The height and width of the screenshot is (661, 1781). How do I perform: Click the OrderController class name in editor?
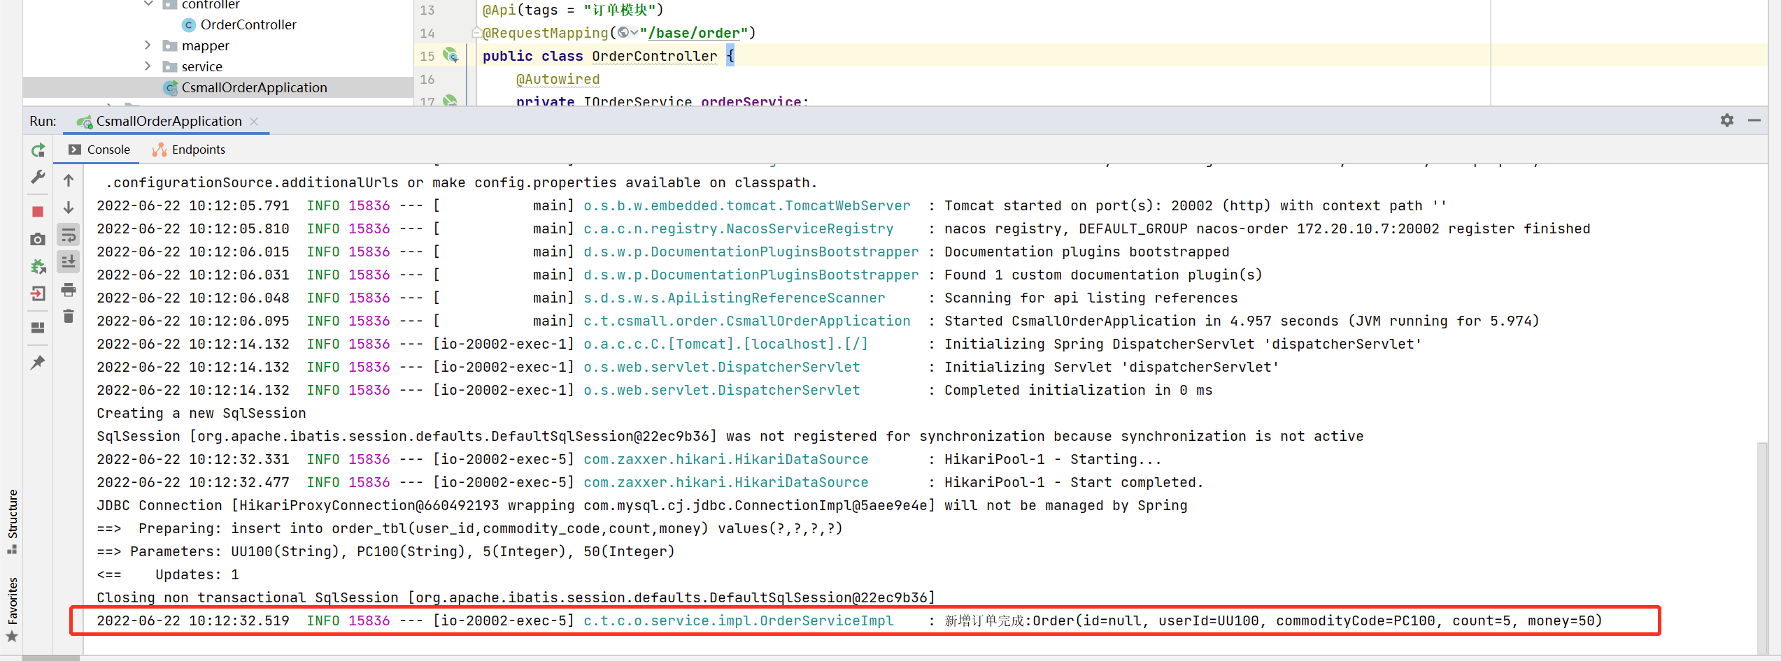pos(654,56)
